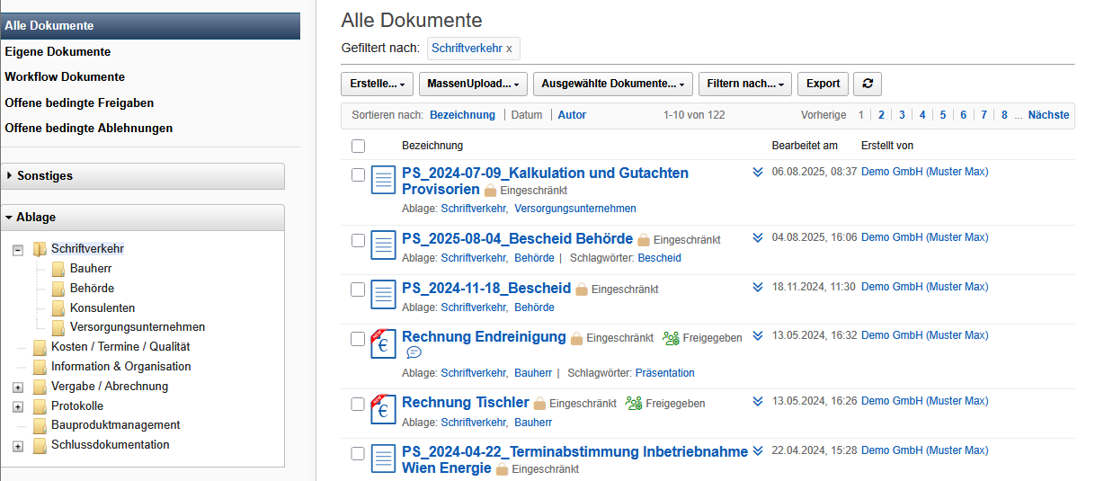Click the lock icon of PS_2025-08-04_Bescheid Behörde
Screen dimensions: 1095x481
644,240
